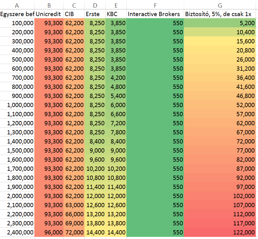Select cell with value 100,000

coord(17,23)
